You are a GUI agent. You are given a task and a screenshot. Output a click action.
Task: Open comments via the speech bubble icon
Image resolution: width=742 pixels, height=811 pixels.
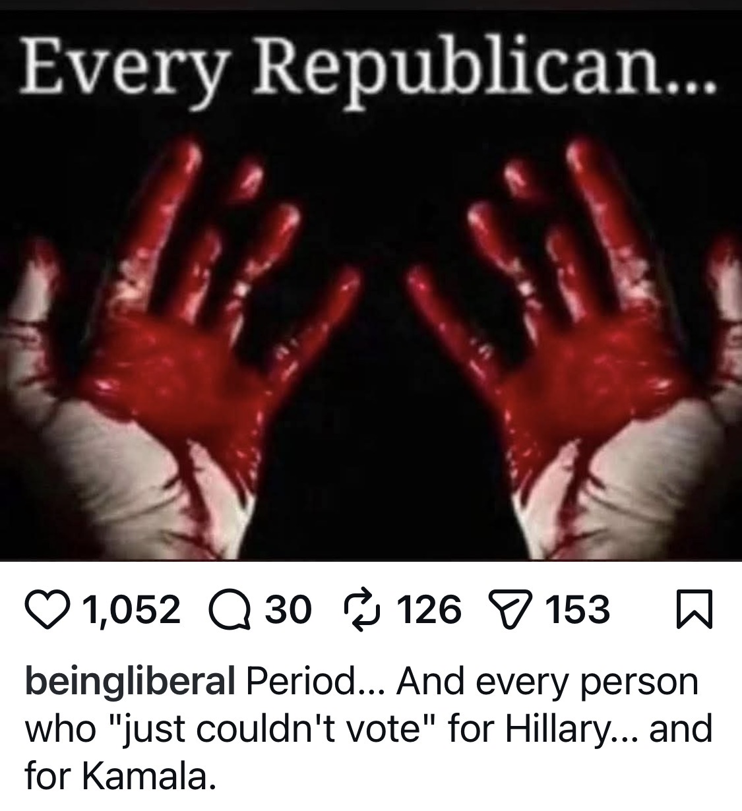[x=228, y=609]
